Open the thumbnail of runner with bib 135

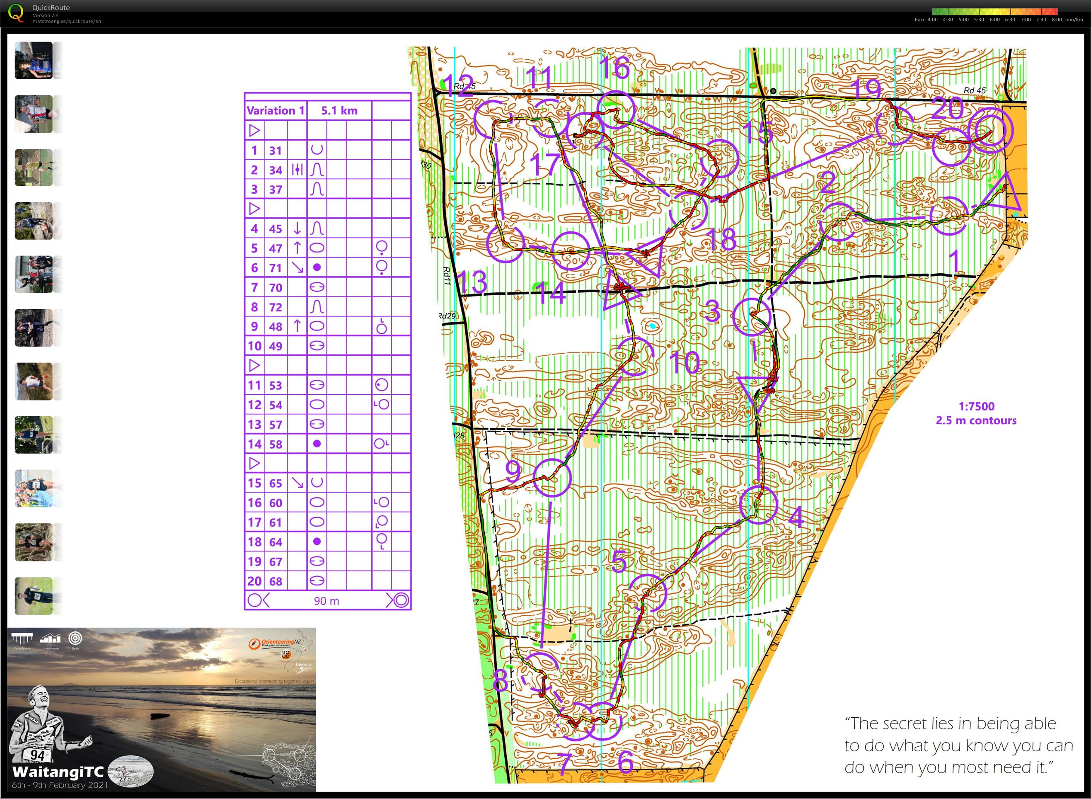[33, 596]
